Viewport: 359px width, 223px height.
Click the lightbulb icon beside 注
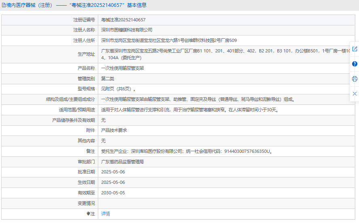tap(88, 214)
